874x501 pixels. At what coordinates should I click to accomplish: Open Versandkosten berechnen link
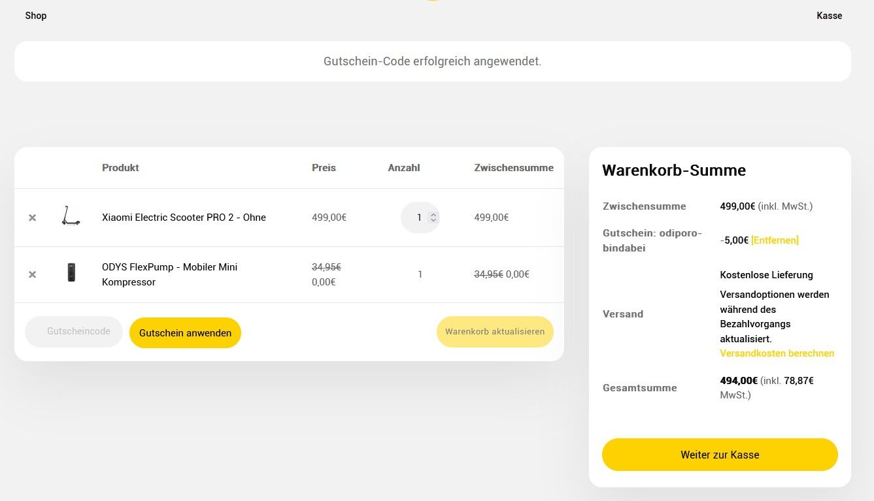(x=777, y=353)
